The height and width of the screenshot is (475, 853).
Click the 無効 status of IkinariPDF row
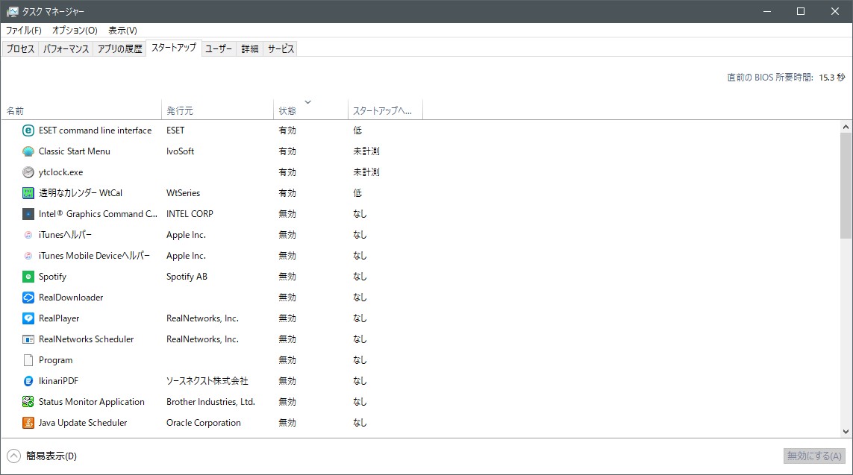[x=287, y=381]
